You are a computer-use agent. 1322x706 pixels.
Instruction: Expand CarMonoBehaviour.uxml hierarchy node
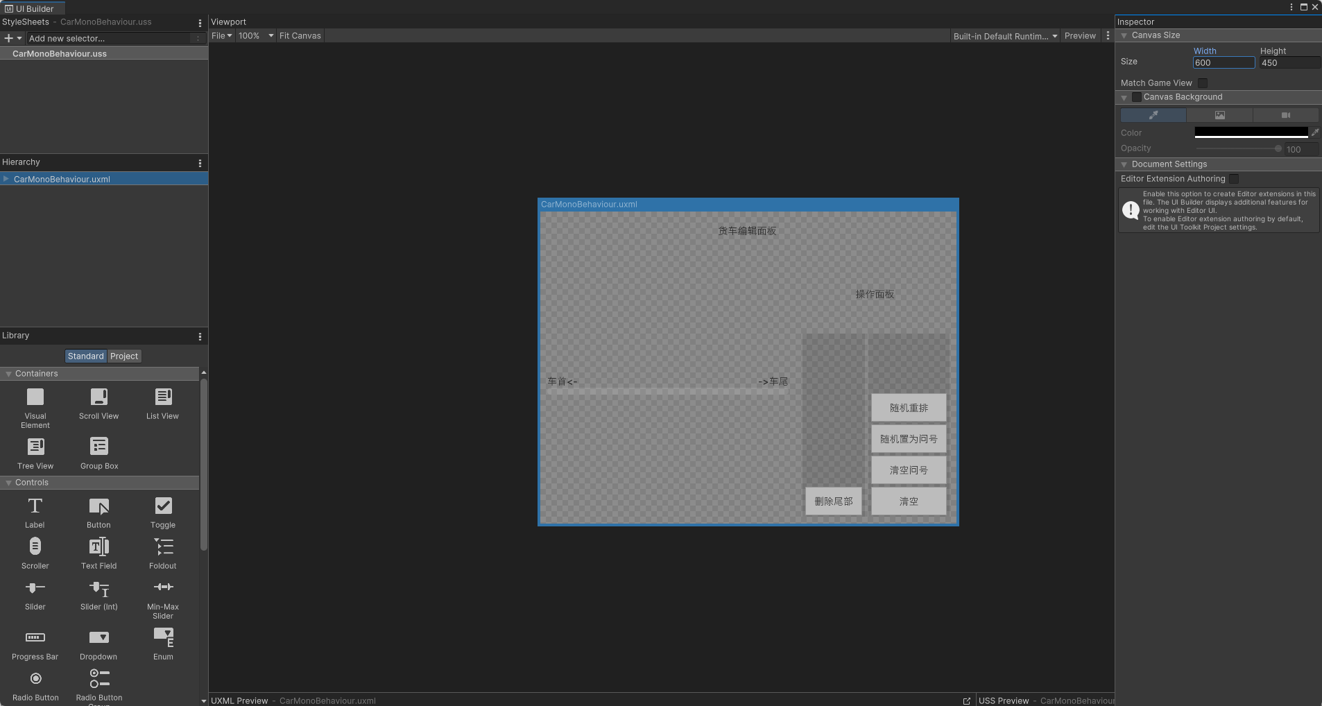(6, 179)
